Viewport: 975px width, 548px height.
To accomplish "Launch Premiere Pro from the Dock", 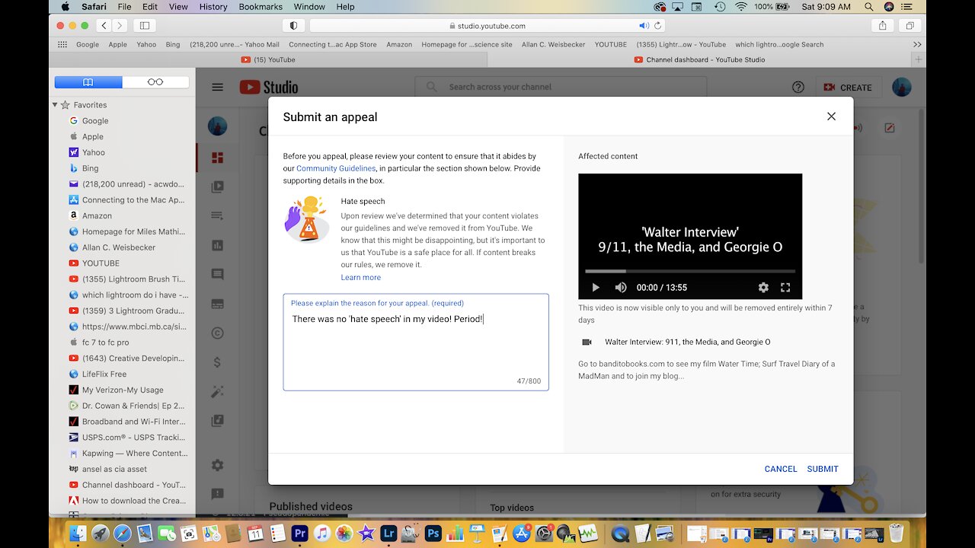I will (x=299, y=534).
